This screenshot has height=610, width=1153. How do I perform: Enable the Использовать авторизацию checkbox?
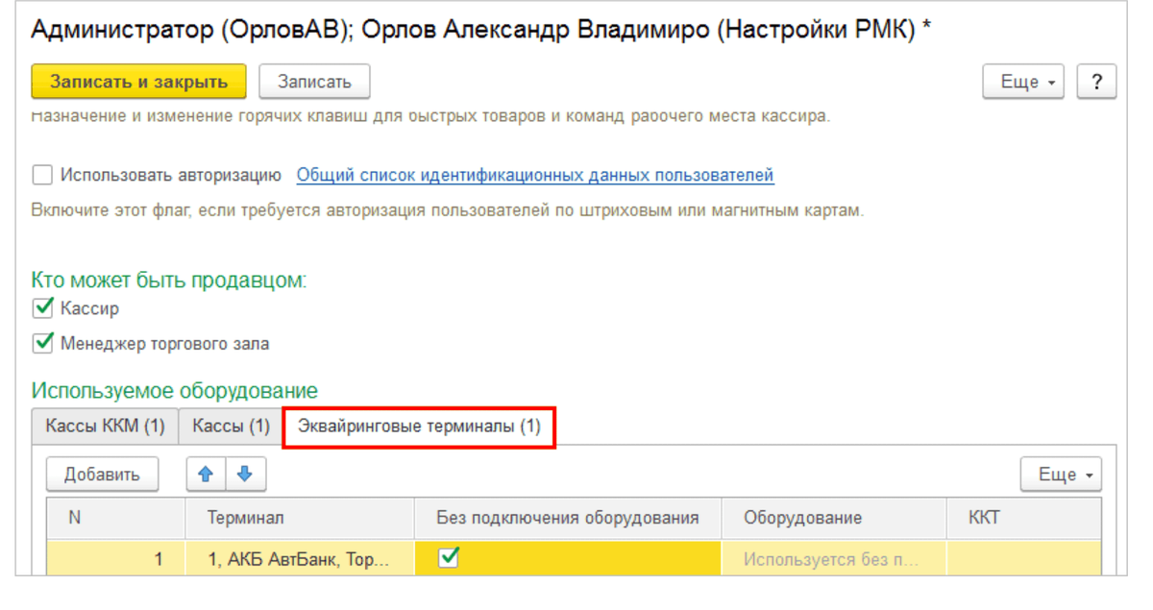point(40,174)
